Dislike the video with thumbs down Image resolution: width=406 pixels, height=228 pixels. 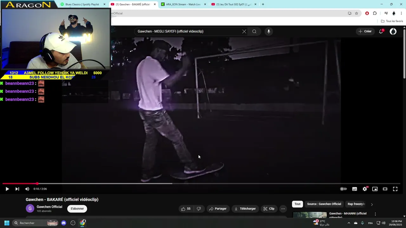pyautogui.click(x=199, y=209)
